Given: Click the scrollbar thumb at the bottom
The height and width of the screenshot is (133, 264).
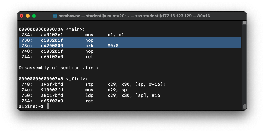Looking at the screenshot, I should (x=244, y=106).
